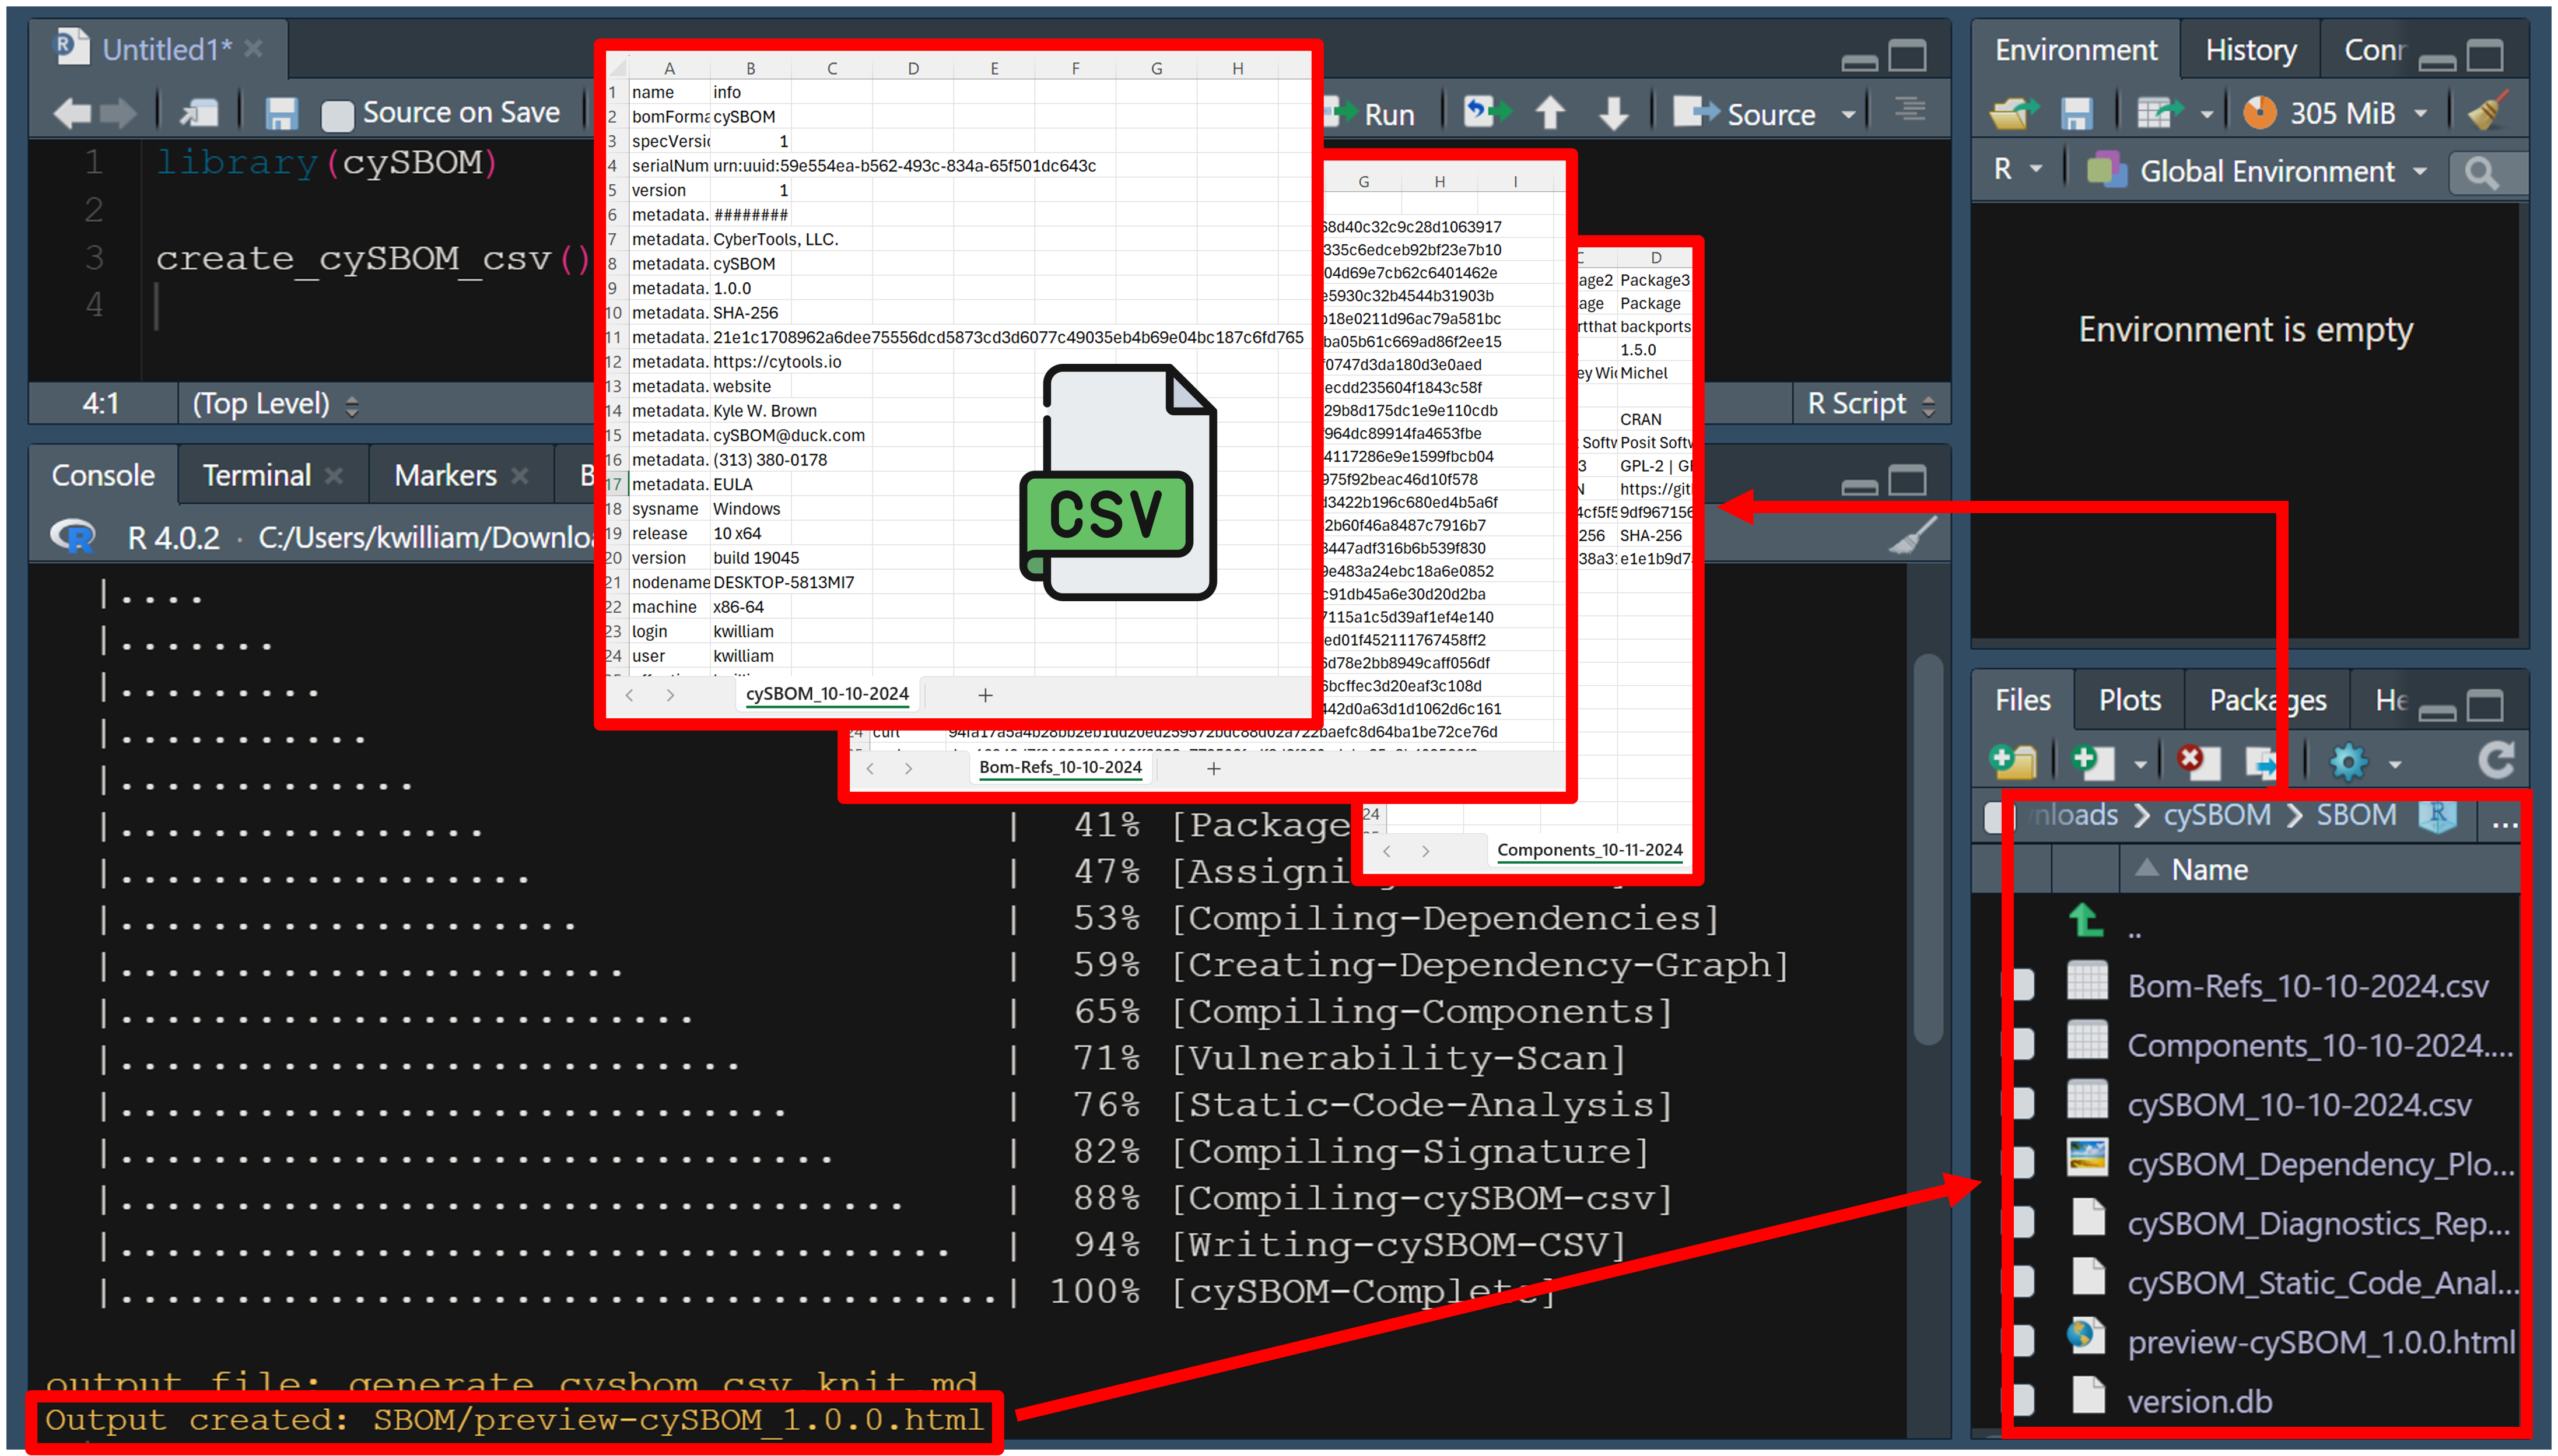Click the R logo icon in console header
Viewport: 2558px width, 1456px height.
(73, 537)
